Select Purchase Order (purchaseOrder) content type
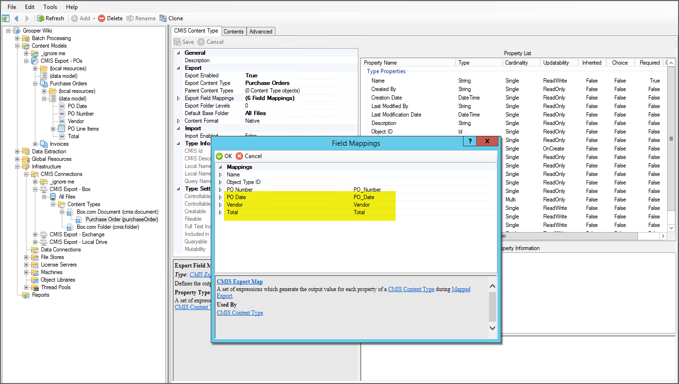Screen dimensions: 679x384 tap(122, 219)
